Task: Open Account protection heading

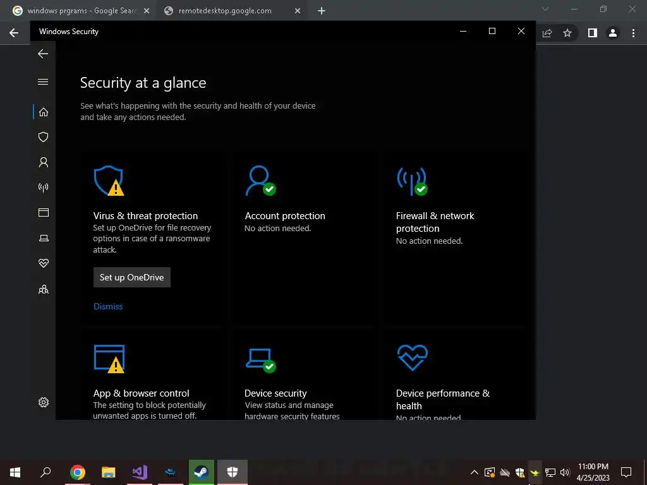Action: click(x=285, y=216)
